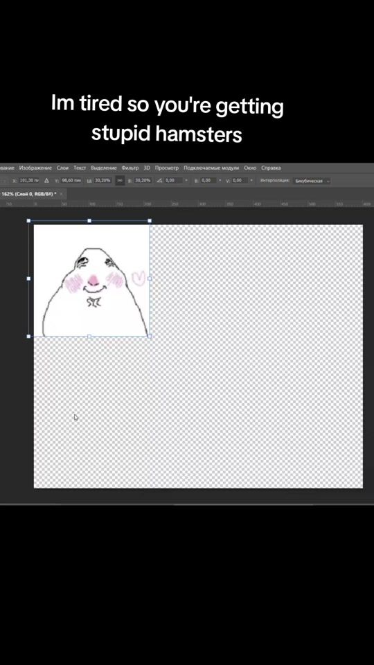The height and width of the screenshot is (665, 374).
Task: Click the horizontal skew (В) field
Action: tap(208, 180)
